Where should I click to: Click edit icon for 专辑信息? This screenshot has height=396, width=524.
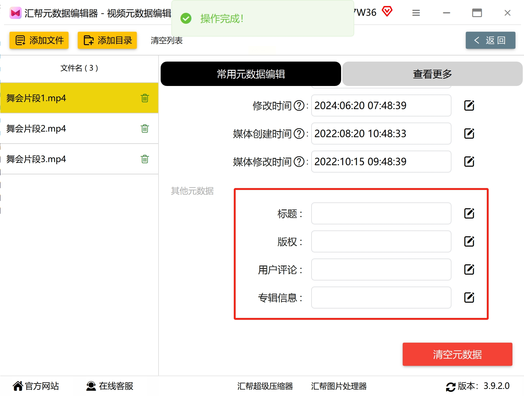469,298
